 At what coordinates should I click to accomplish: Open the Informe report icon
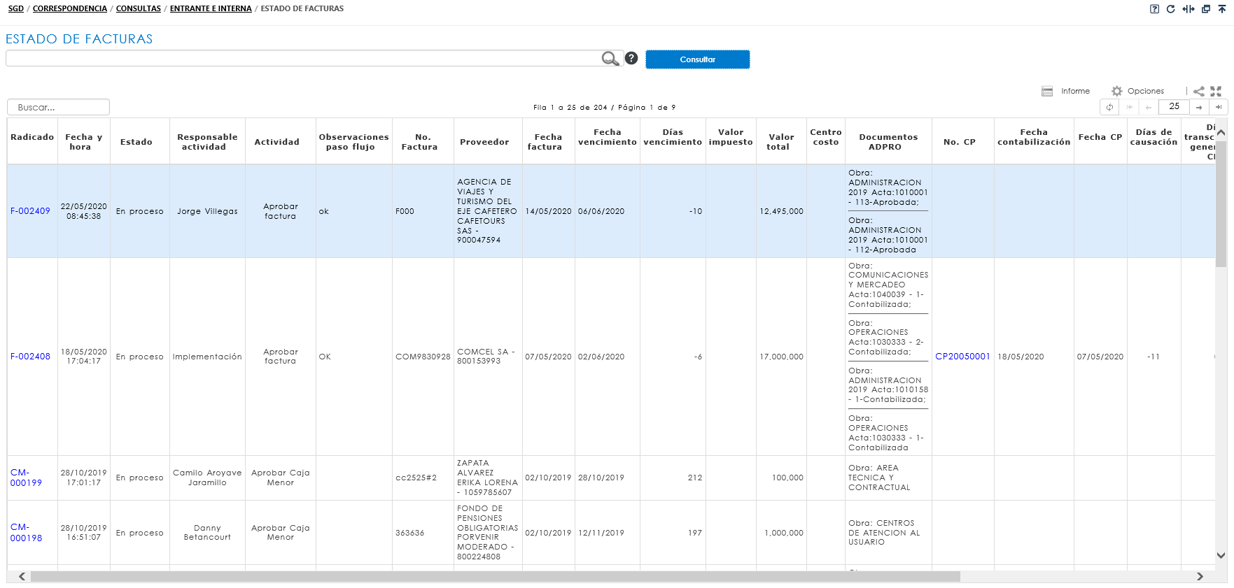[1047, 92]
